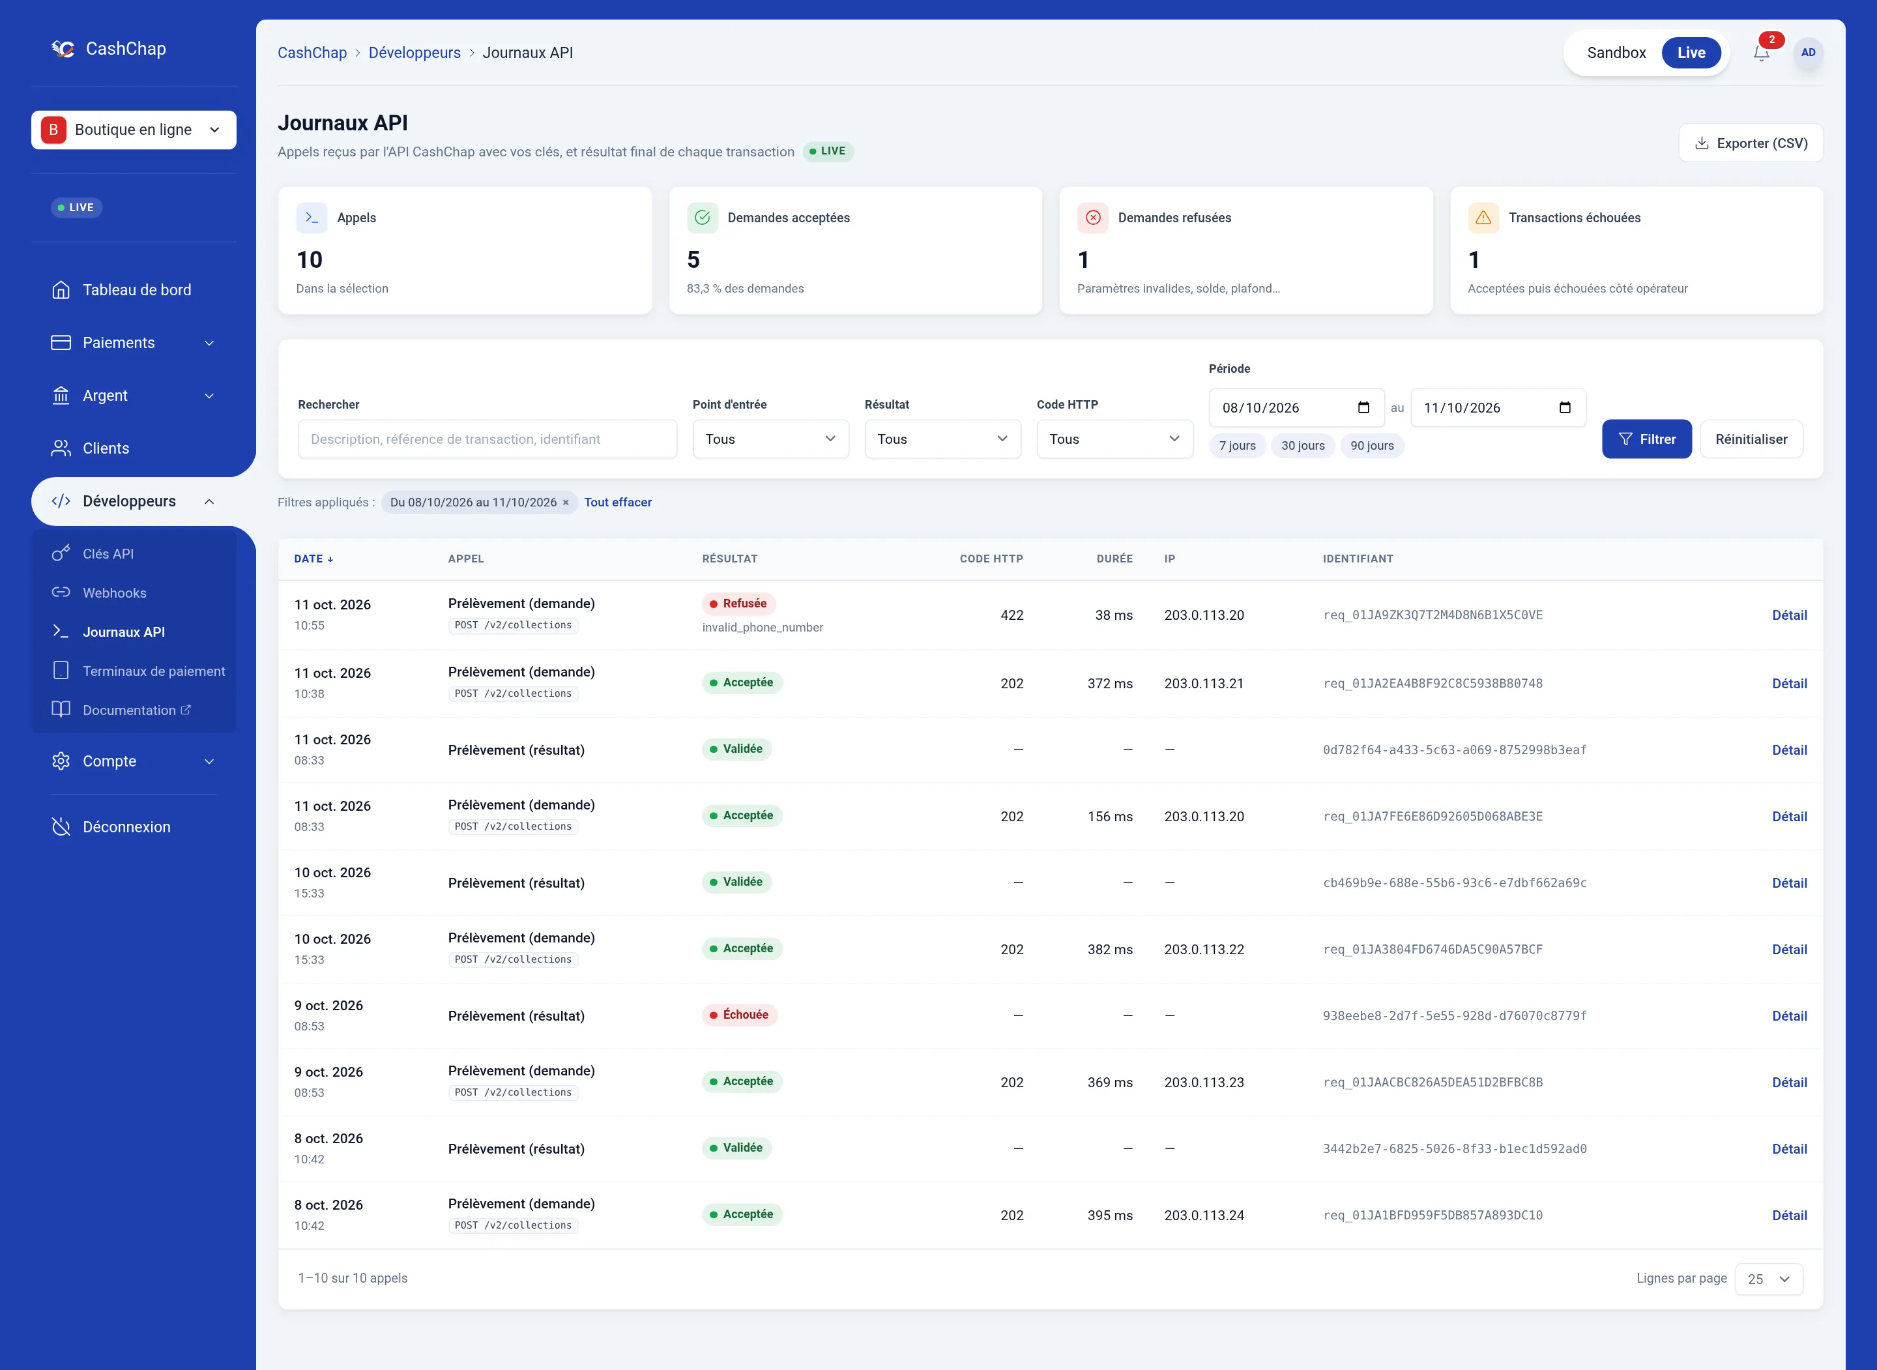
Task: Open the end date calendar picker icon
Action: tap(1564, 407)
